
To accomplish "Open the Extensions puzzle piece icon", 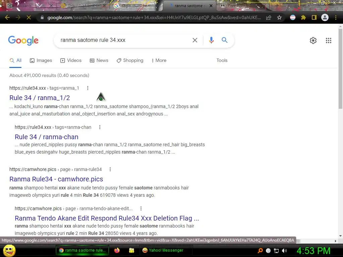I will pos(303,17).
